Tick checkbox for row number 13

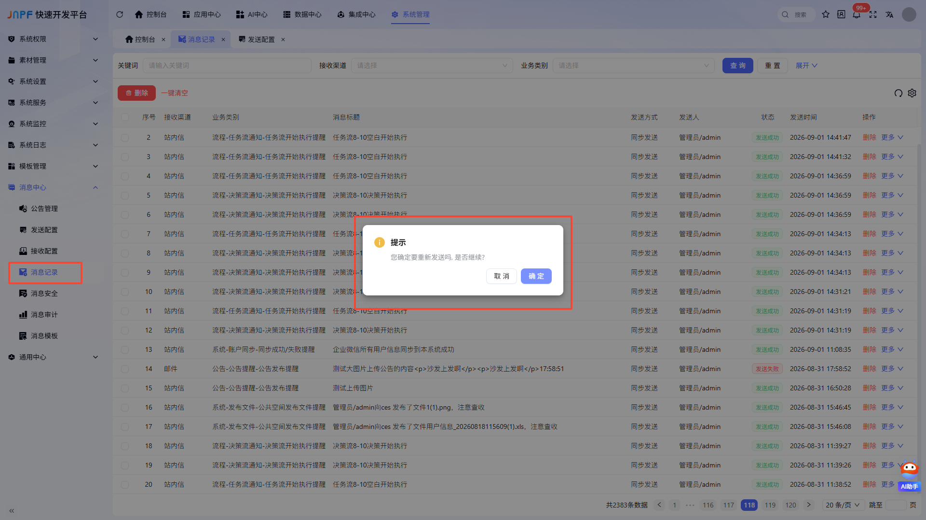(x=125, y=349)
